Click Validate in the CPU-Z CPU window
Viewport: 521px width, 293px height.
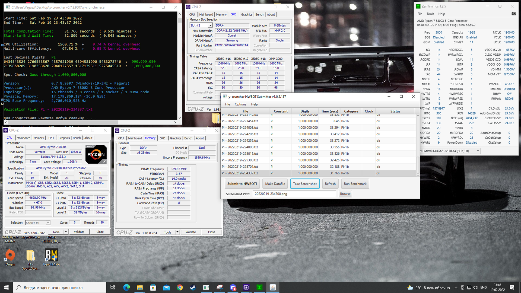click(x=79, y=232)
